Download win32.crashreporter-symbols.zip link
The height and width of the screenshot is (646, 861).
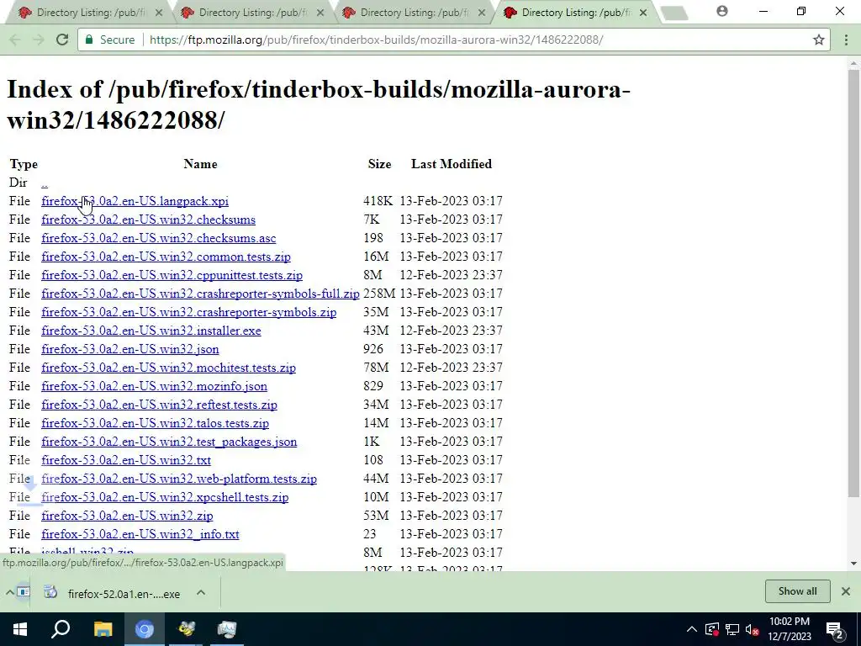coord(189,313)
